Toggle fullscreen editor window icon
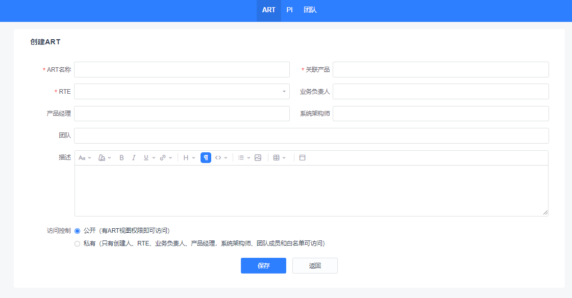Image resolution: width=572 pixels, height=298 pixels. (x=302, y=158)
